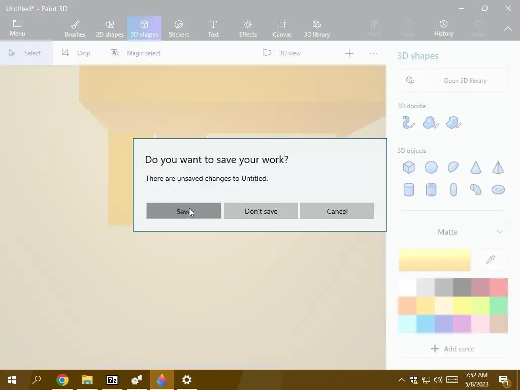520x390 pixels.
Task: Insert a 3D tube object
Action: (x=431, y=190)
